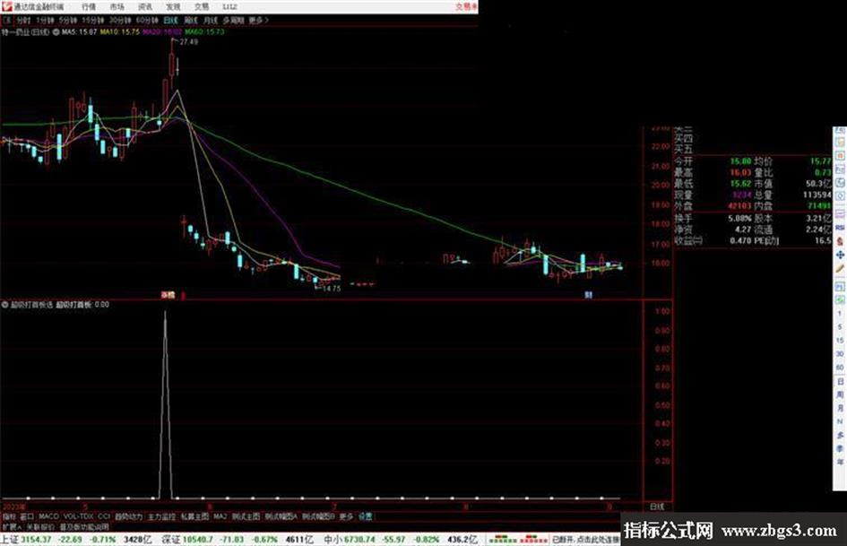Screen dimensions: 847x546
Task: Select the 周线 period tab
Action: pyautogui.click(x=191, y=21)
